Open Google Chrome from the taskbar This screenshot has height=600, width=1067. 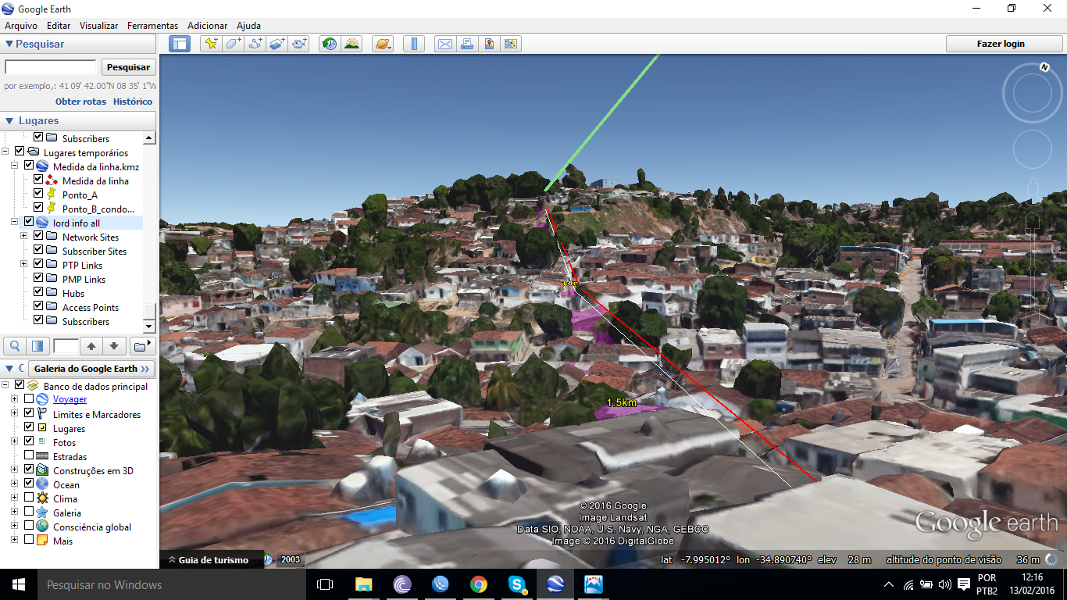tap(479, 584)
